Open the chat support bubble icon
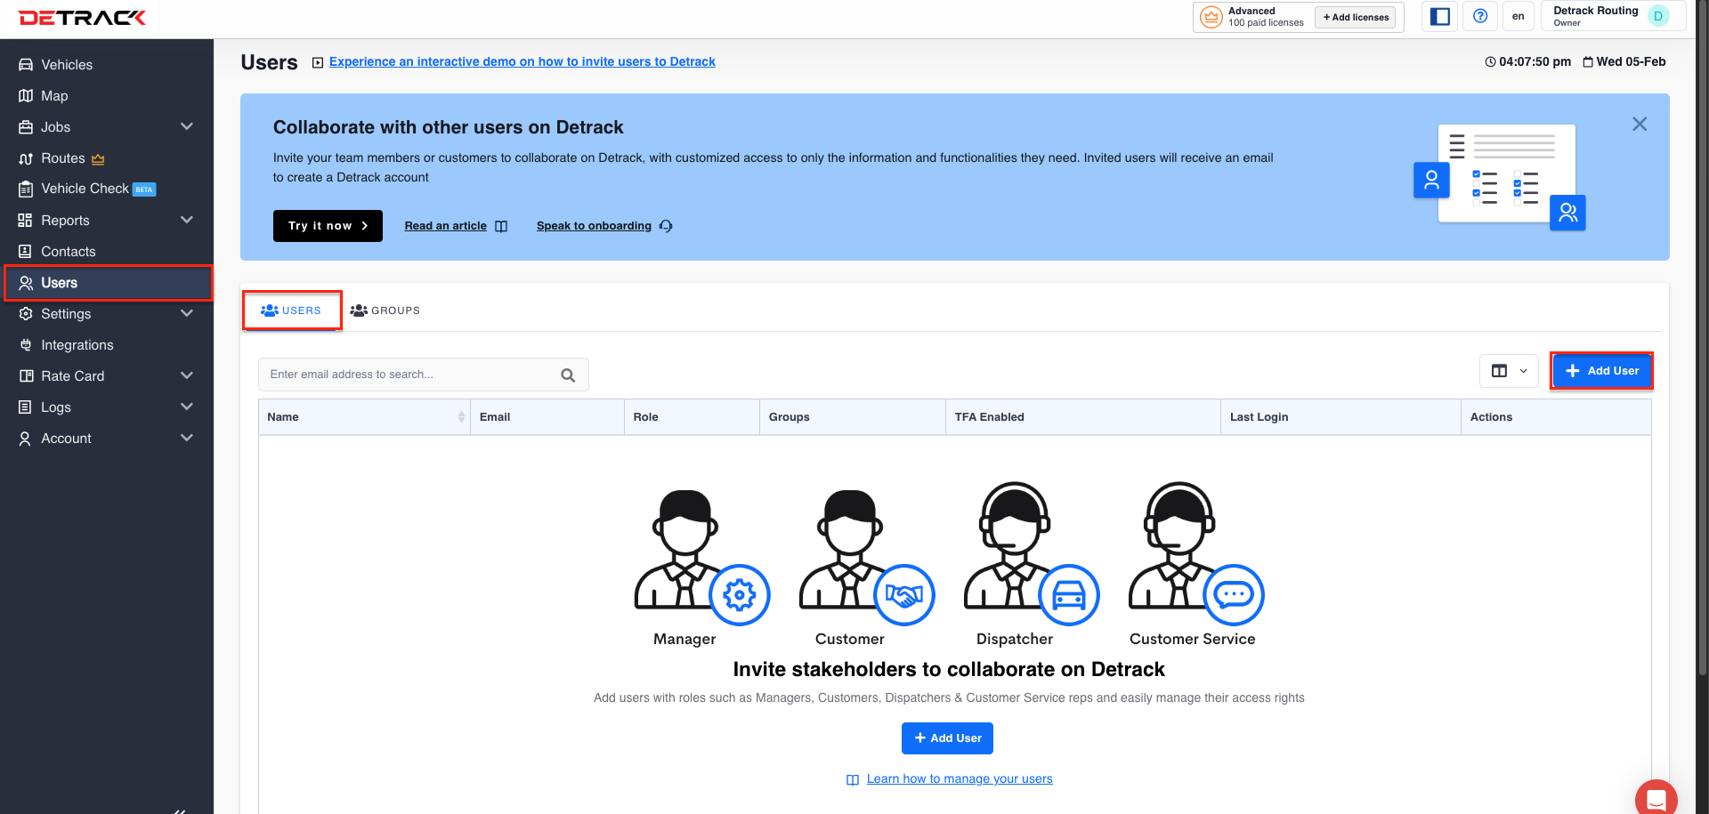The height and width of the screenshot is (814, 1709). coord(1656,798)
